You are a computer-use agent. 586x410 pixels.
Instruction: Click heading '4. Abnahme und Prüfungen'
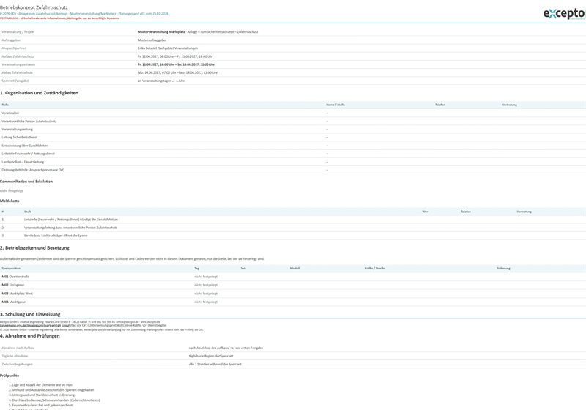30,336
